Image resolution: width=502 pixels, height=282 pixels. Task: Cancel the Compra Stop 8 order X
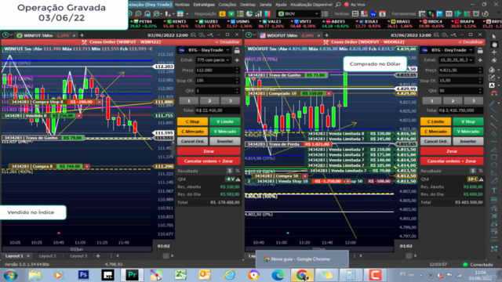[100, 102]
